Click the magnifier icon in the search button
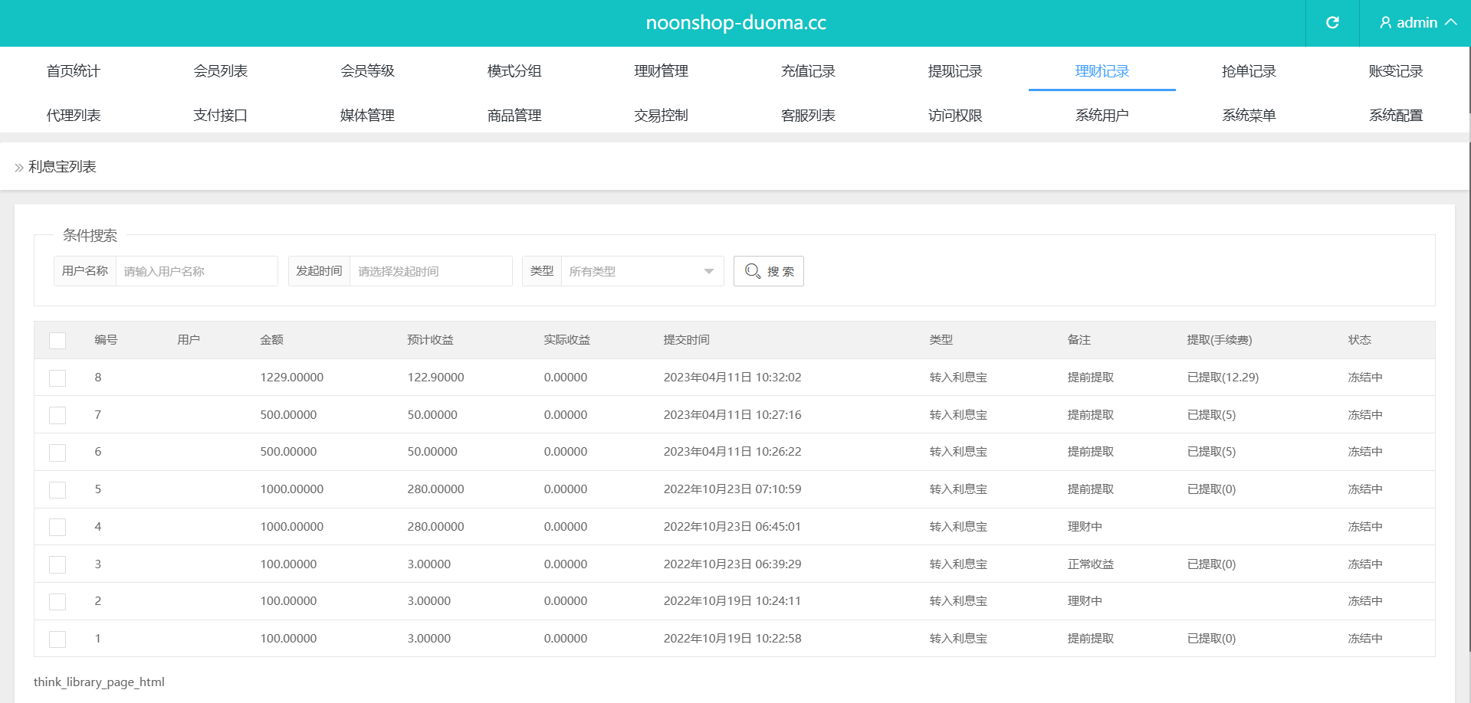The height and width of the screenshot is (703, 1471). point(753,271)
